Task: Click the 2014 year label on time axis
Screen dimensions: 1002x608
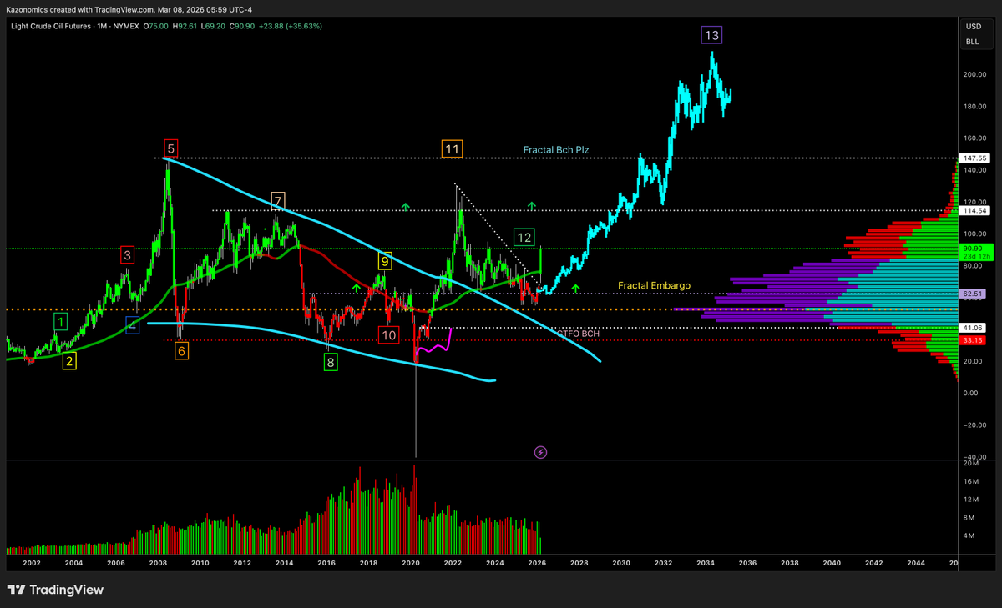Action: coord(284,564)
